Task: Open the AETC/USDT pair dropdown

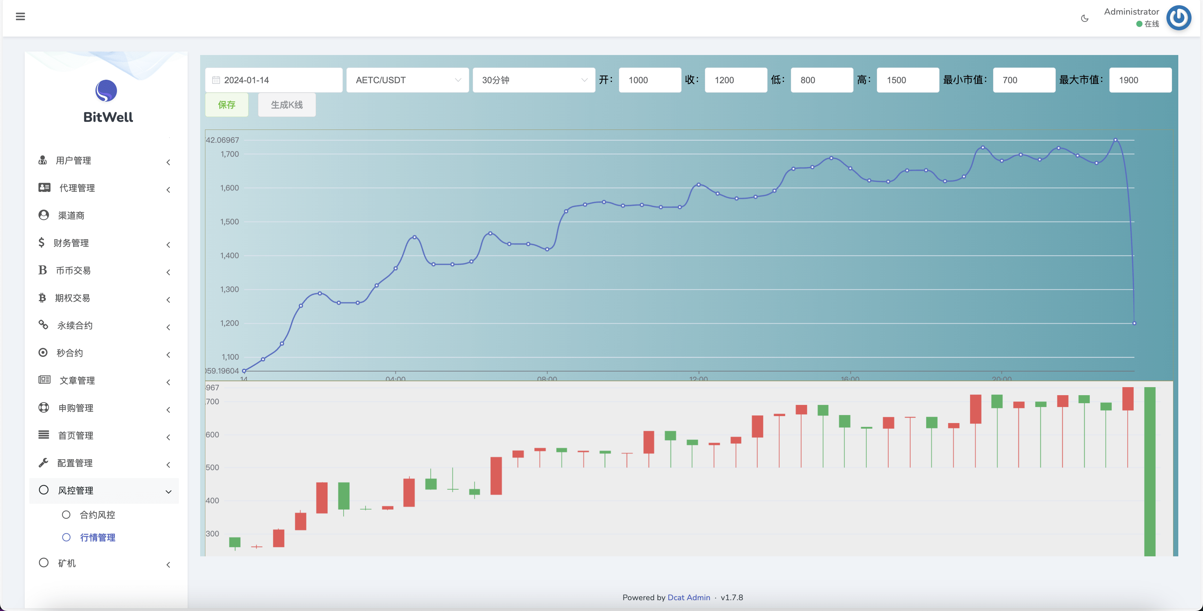Action: click(x=407, y=80)
